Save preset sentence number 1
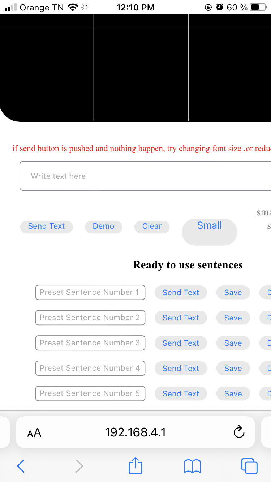The width and height of the screenshot is (271, 482). (x=233, y=293)
